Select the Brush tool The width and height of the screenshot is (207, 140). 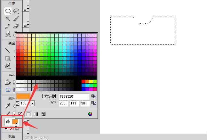(x=16, y=19)
